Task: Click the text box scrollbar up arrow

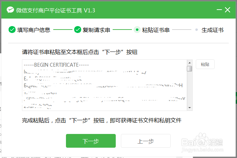Action: click(190, 63)
